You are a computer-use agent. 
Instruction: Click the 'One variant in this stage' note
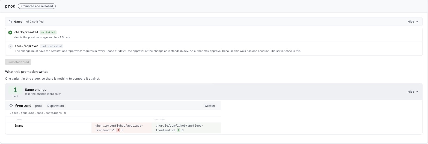(x=53, y=79)
